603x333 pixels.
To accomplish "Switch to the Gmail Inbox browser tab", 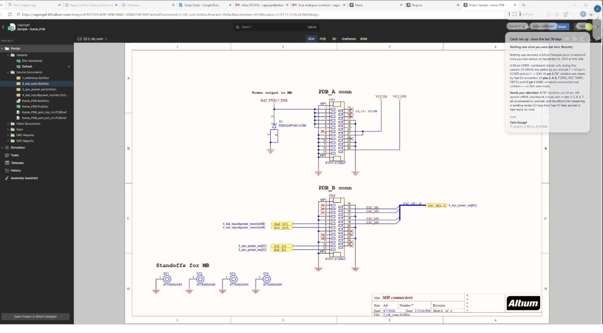I will [261, 5].
